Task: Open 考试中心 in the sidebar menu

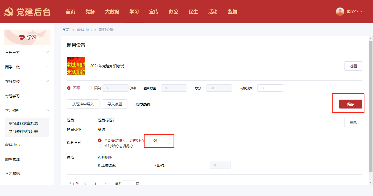Action: pyautogui.click(x=12, y=145)
